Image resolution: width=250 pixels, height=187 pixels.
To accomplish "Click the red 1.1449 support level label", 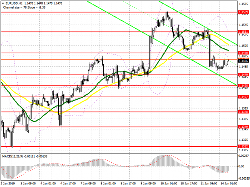I will pyautogui.click(x=243, y=75).
